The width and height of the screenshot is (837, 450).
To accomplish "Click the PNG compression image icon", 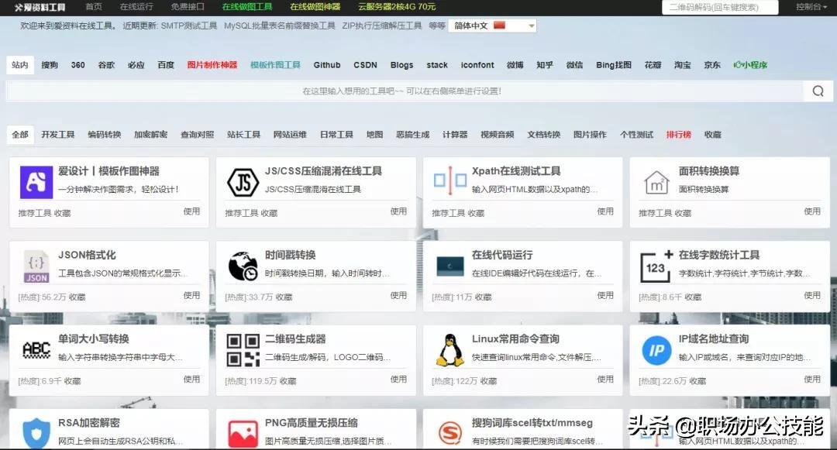I will tap(243, 434).
